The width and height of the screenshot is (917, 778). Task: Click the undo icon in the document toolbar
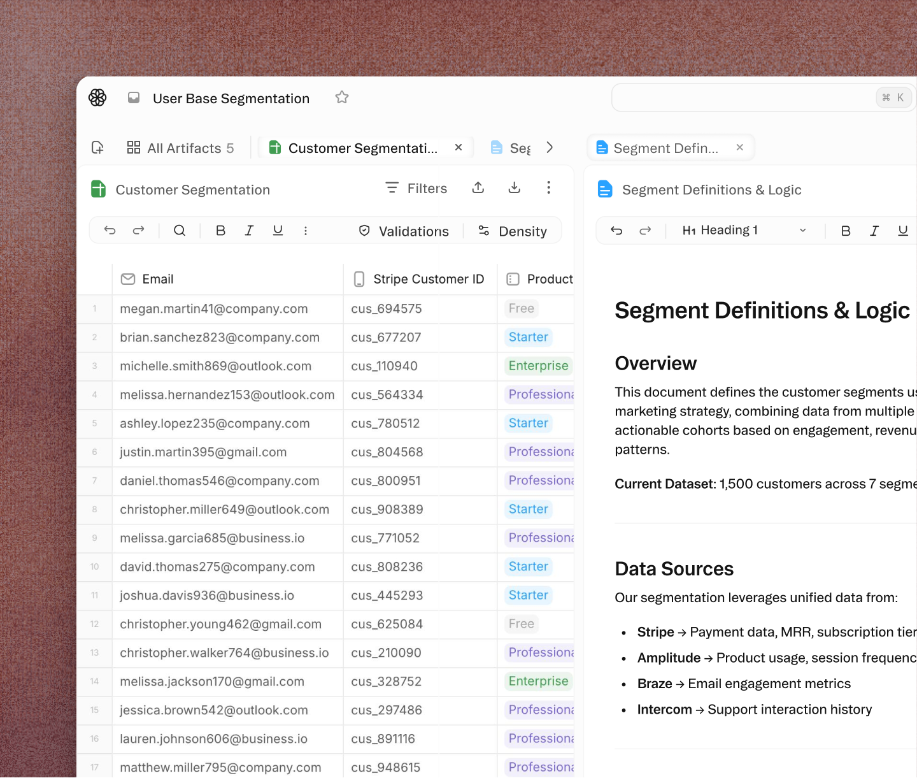tap(616, 230)
